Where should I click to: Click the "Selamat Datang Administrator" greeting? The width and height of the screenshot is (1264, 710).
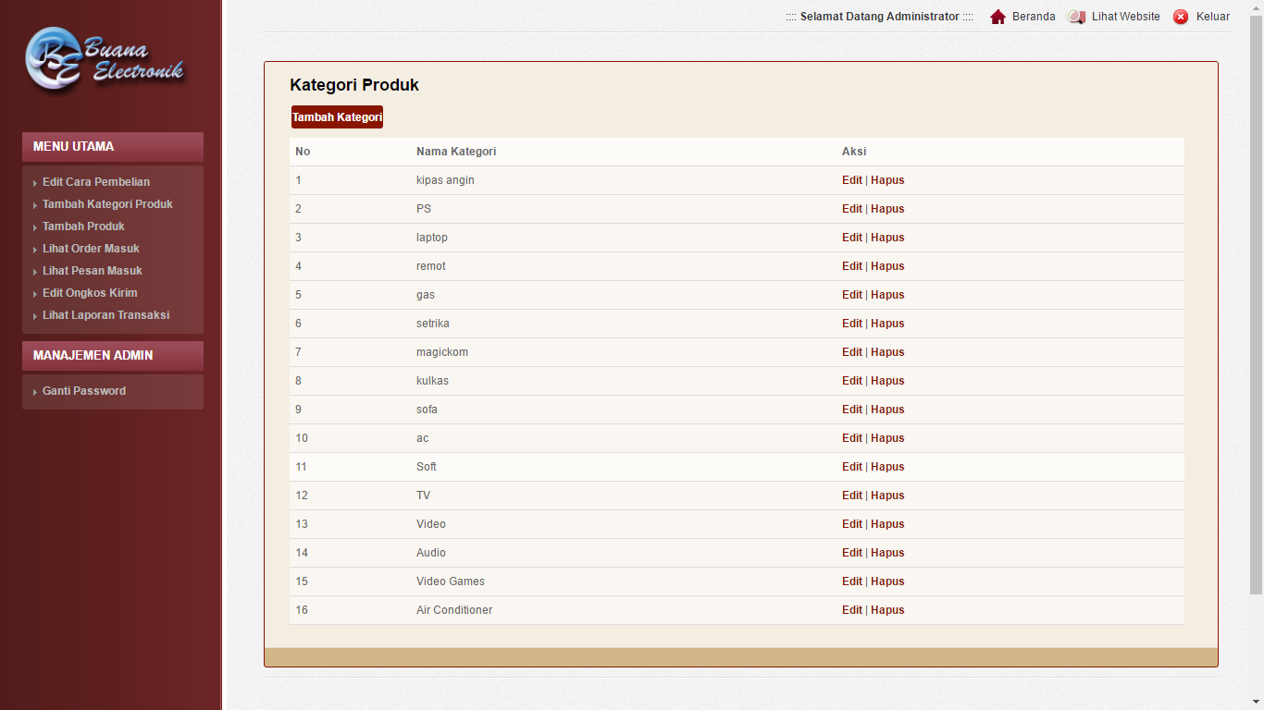[880, 17]
